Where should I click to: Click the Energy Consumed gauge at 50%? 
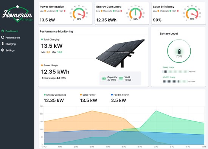pos(135,13)
